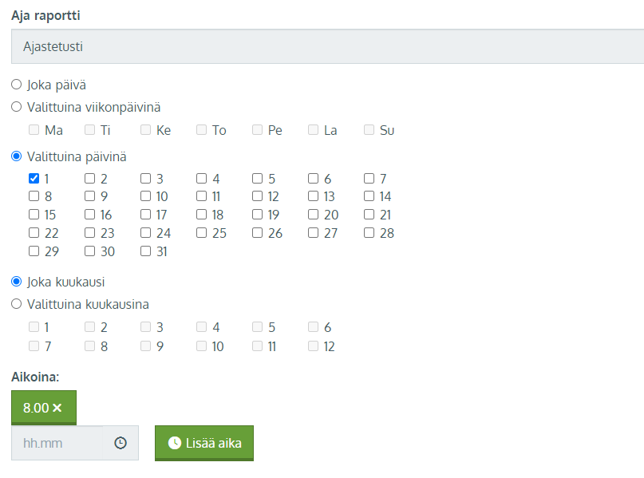Check day 25 checkbox

tap(201, 233)
